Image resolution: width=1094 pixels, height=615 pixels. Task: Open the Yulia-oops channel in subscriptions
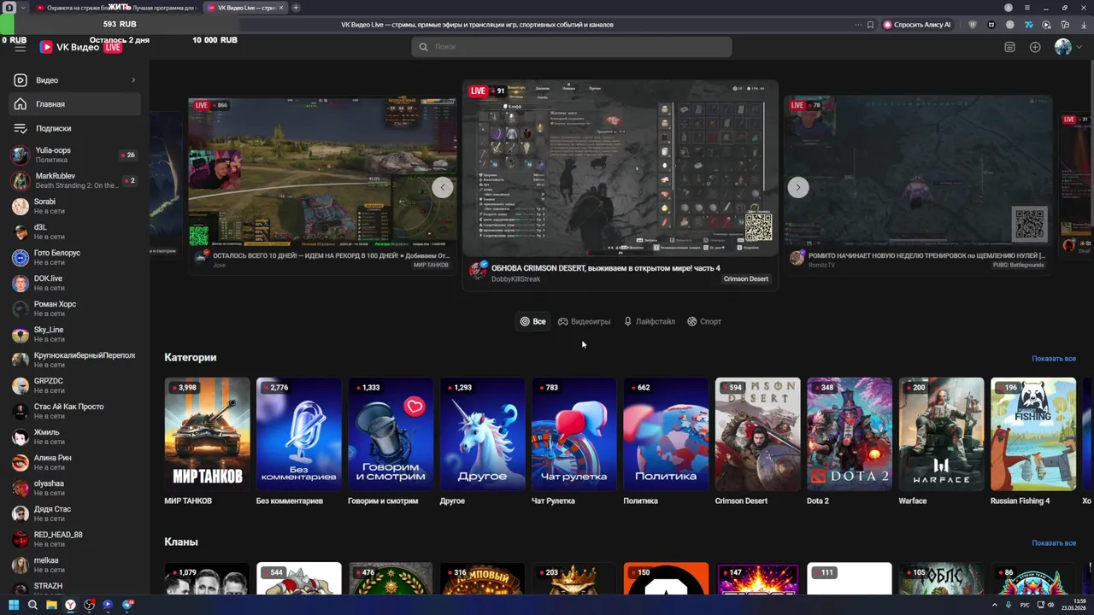[75, 155]
